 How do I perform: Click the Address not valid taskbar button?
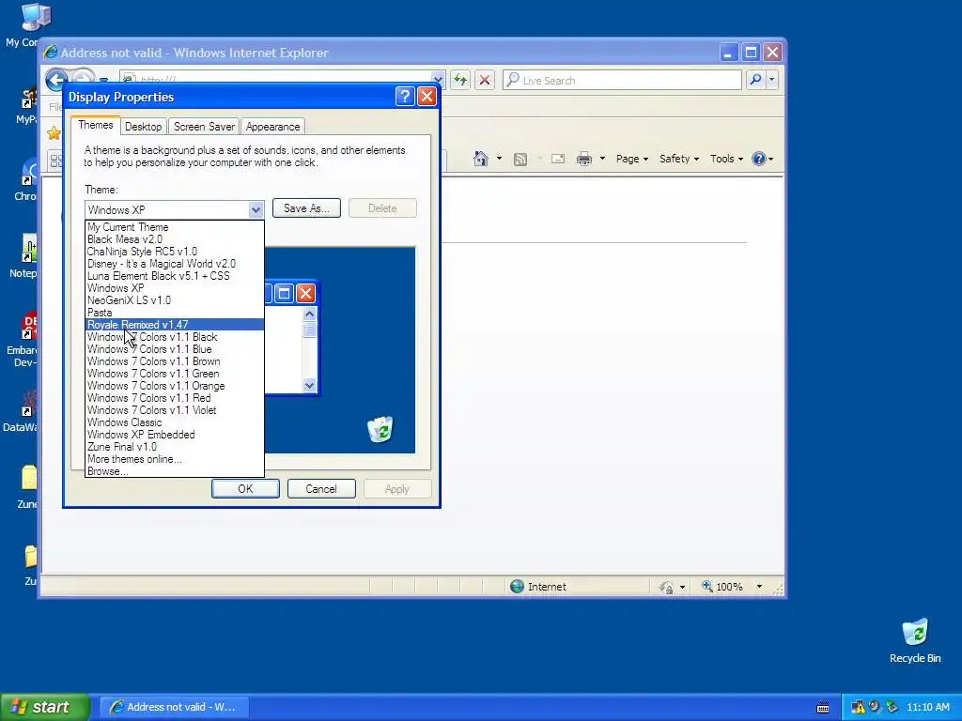pyautogui.click(x=174, y=707)
